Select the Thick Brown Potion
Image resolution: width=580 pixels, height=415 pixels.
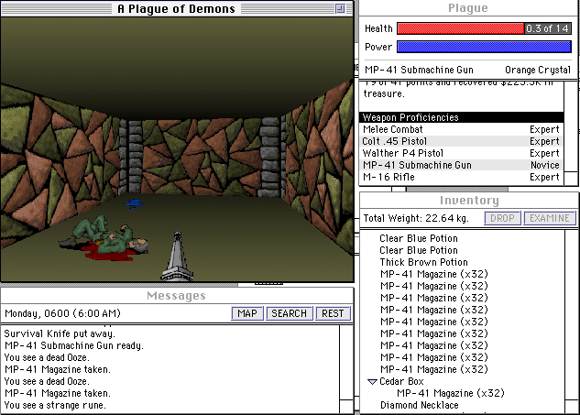(423, 262)
